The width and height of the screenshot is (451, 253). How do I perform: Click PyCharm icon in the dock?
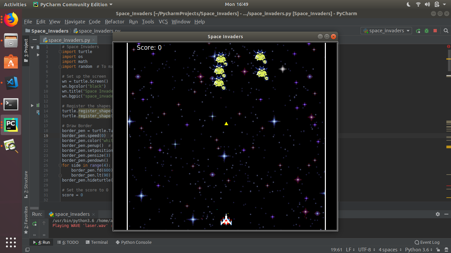pos(11,125)
